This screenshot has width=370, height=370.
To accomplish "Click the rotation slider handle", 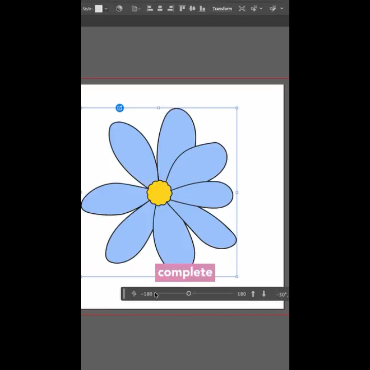I will pos(189,293).
